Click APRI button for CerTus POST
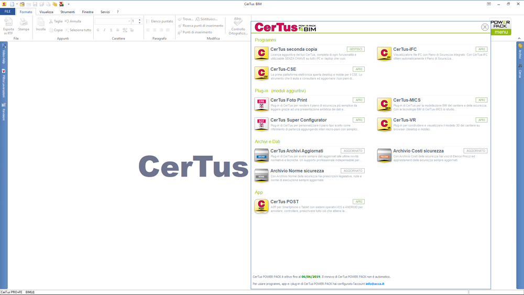This screenshot has height=295, width=524. [358, 201]
